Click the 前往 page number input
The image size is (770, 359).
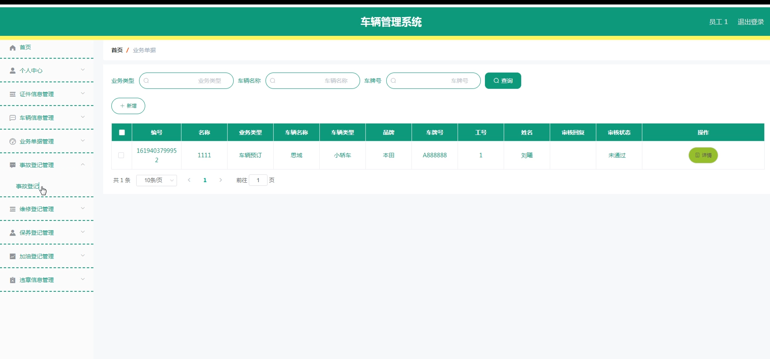(258, 180)
